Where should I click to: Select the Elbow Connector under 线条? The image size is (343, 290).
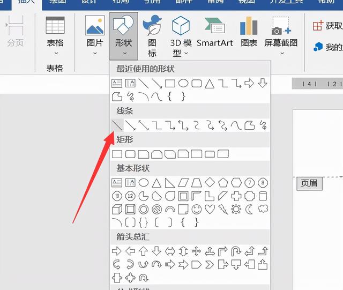157,125
